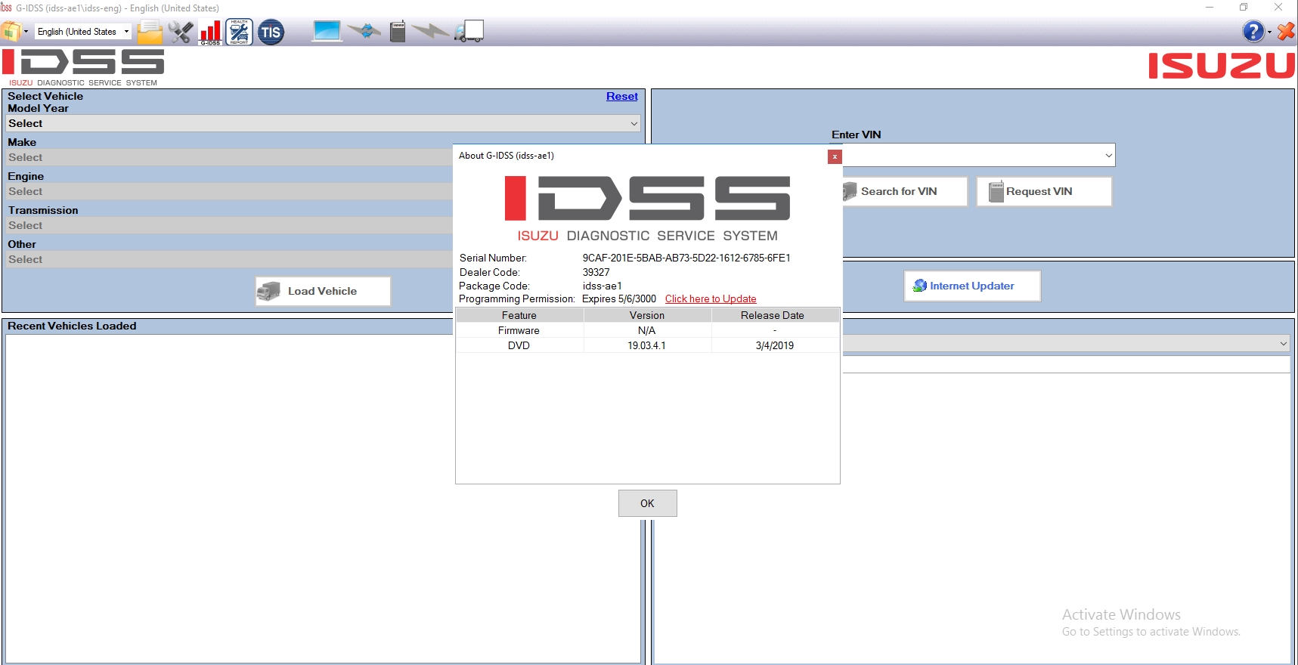Click the wrench and screwdriver tools icon
This screenshot has height=665, width=1298.
click(181, 32)
